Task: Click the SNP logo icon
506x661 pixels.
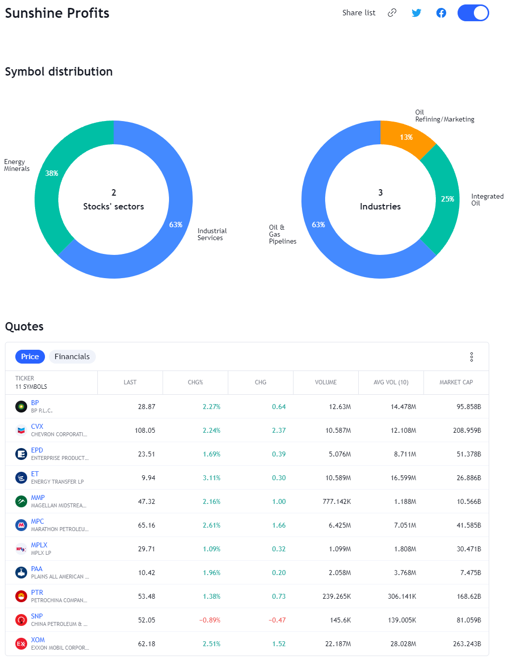Action: coord(21,620)
